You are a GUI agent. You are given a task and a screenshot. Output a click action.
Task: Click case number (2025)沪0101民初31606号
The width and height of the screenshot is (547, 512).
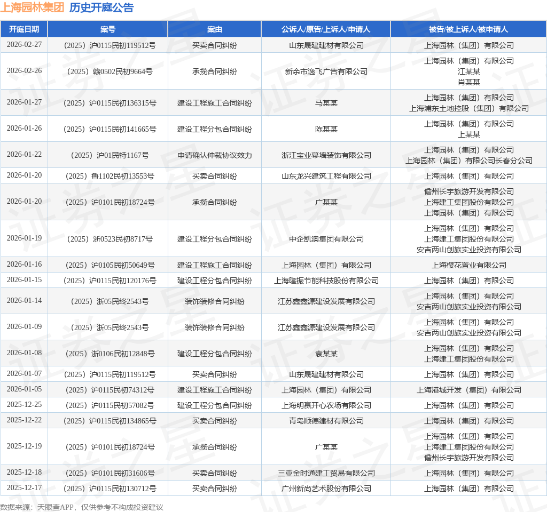[x=110, y=473]
